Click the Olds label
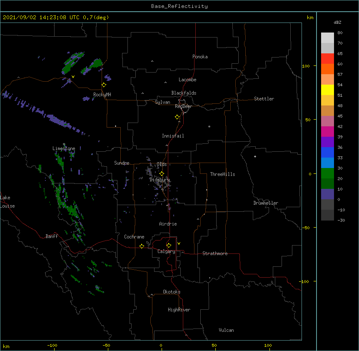Screen dimensions: 359x351 (x=162, y=164)
